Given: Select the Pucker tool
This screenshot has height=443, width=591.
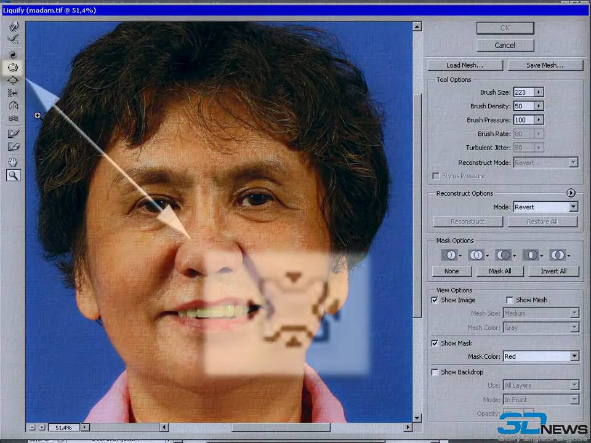Looking at the screenshot, I should click(13, 68).
